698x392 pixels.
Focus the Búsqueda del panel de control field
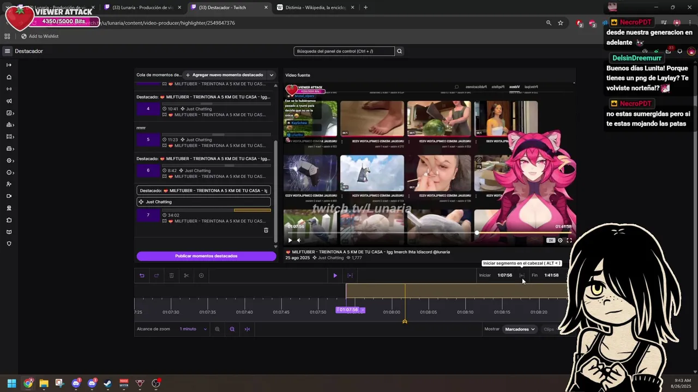point(344,51)
